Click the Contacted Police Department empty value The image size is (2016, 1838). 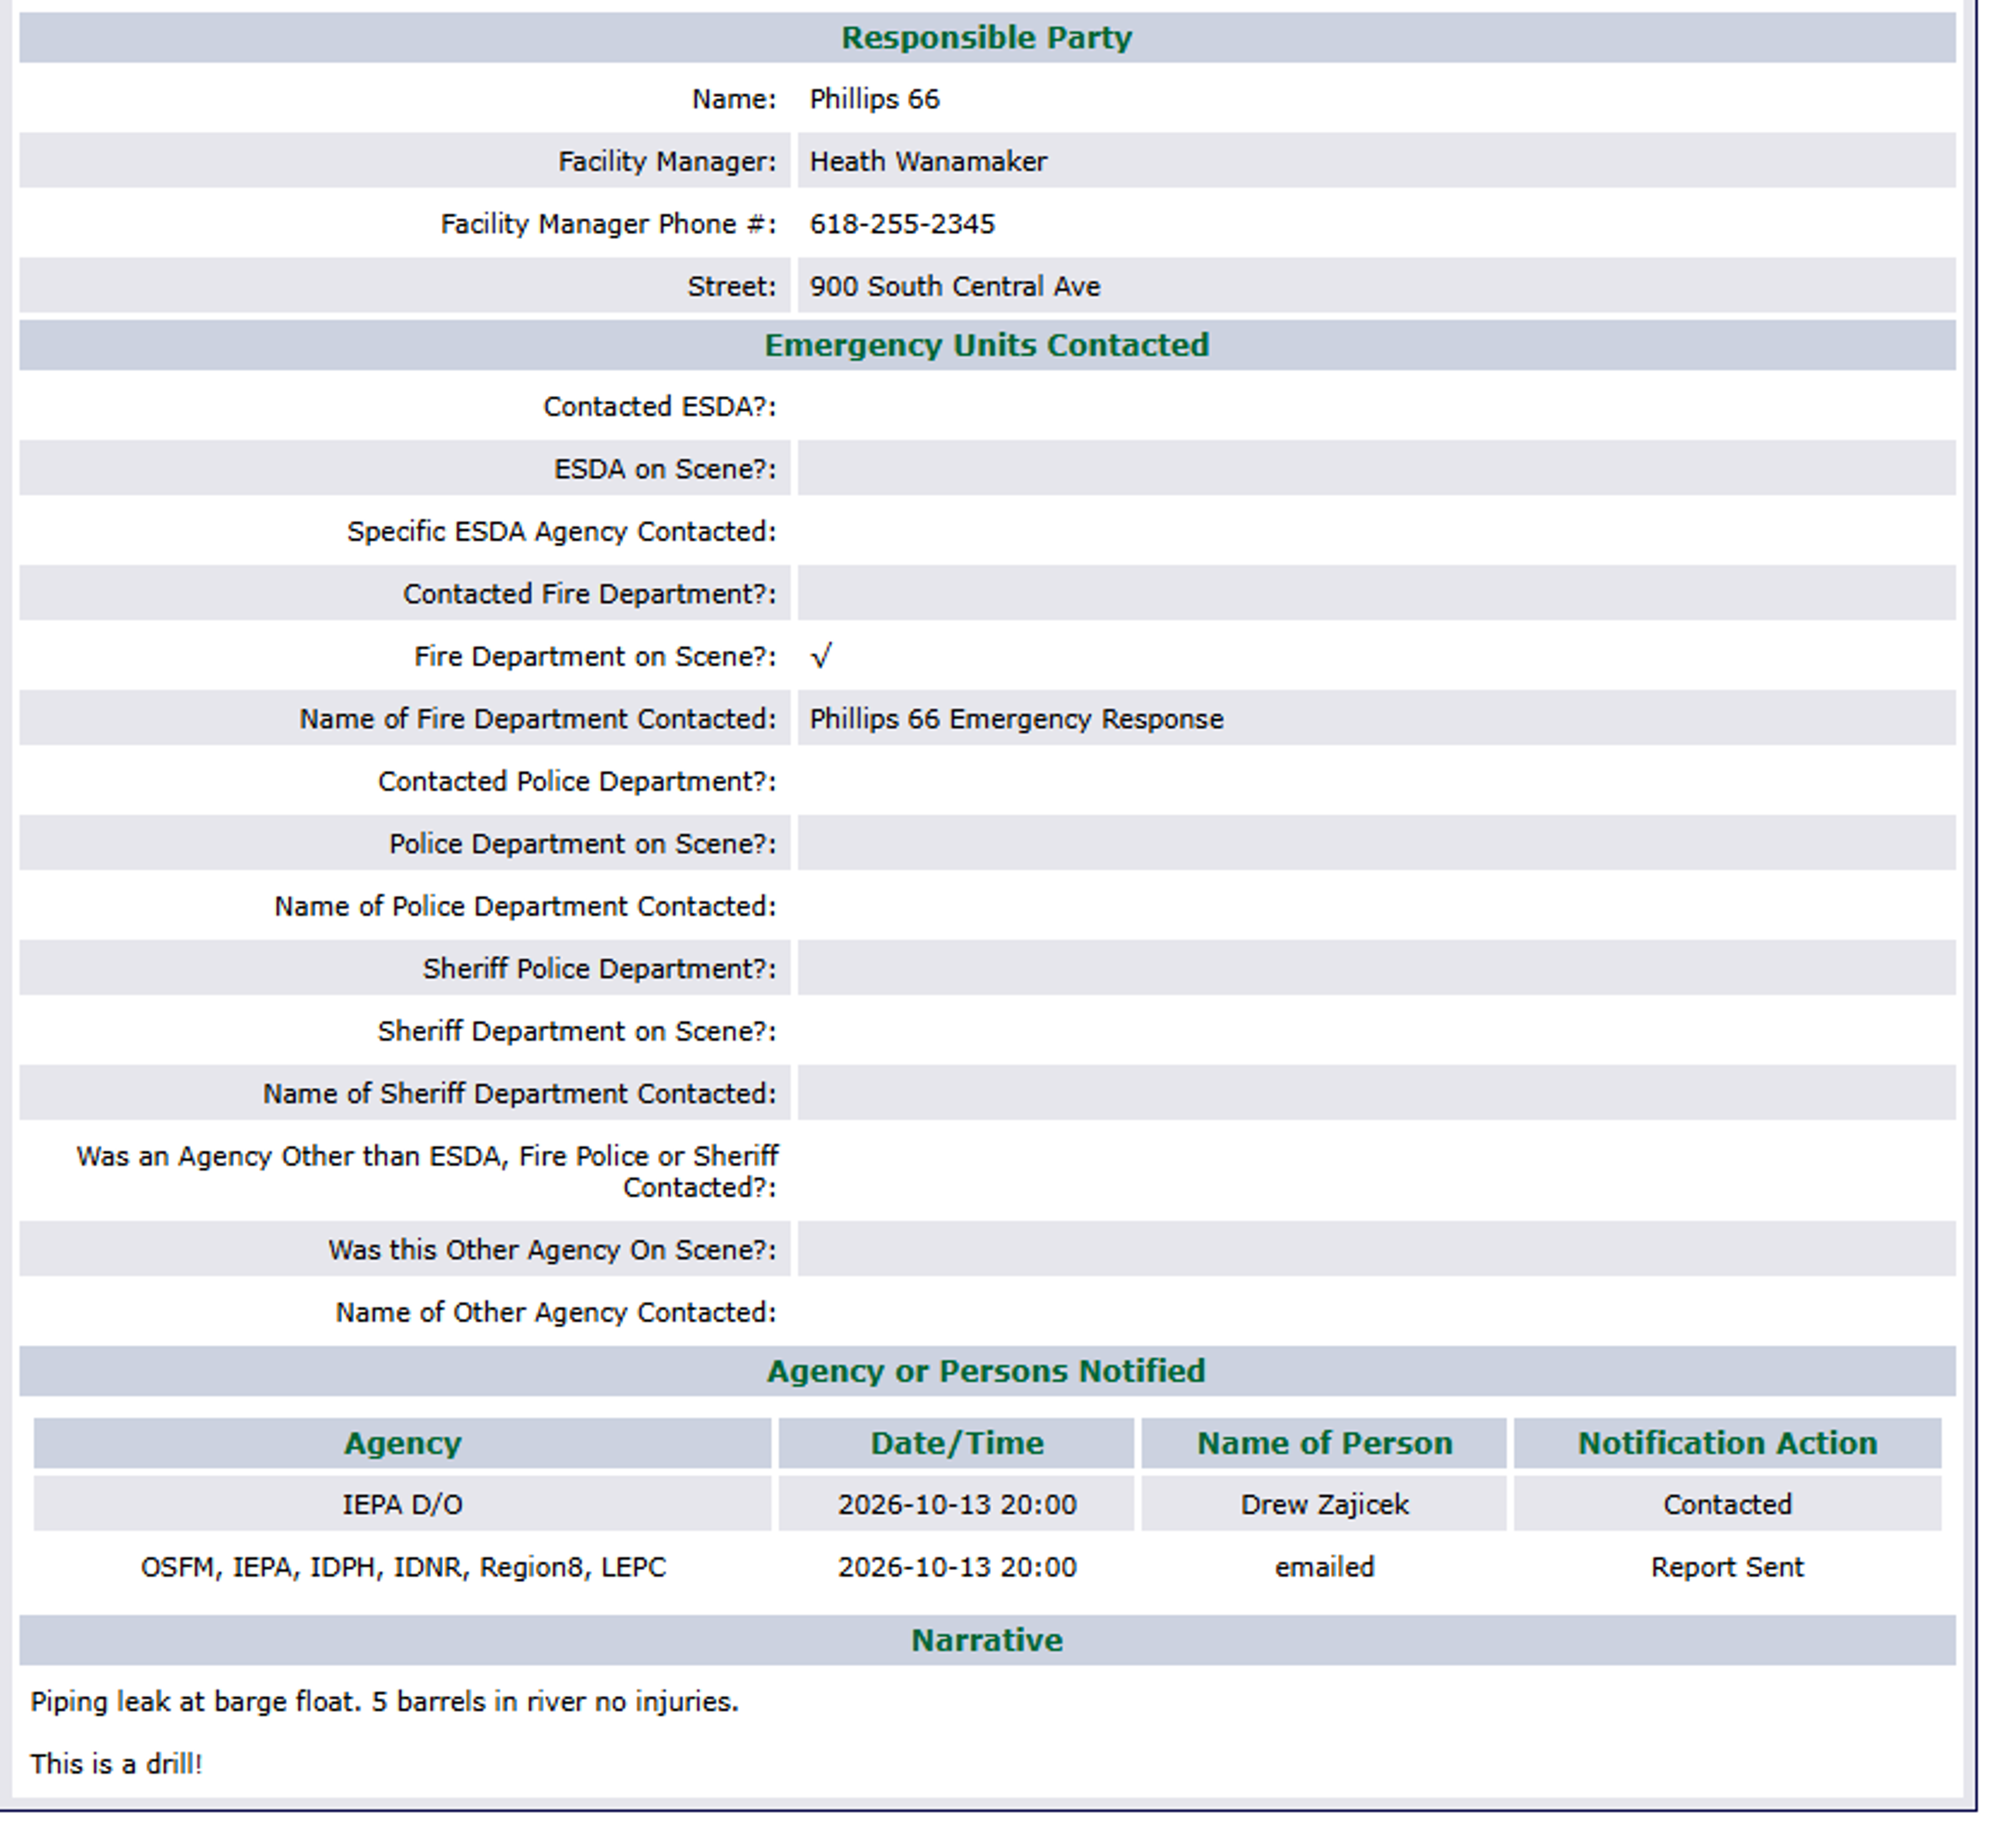pyautogui.click(x=1377, y=781)
